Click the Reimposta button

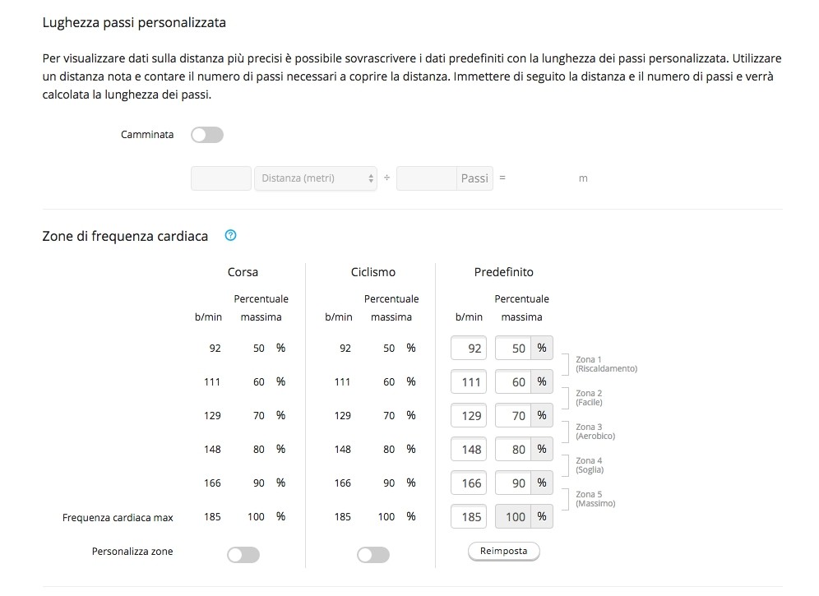pyautogui.click(x=503, y=551)
